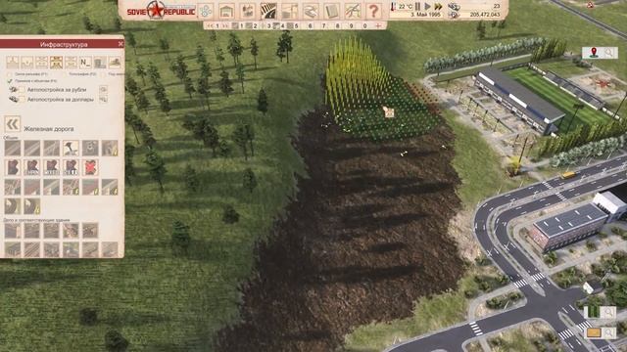Viewport: 627px width, 352px height.
Task: Set game to normal play speed
Action: [x=427, y=7]
